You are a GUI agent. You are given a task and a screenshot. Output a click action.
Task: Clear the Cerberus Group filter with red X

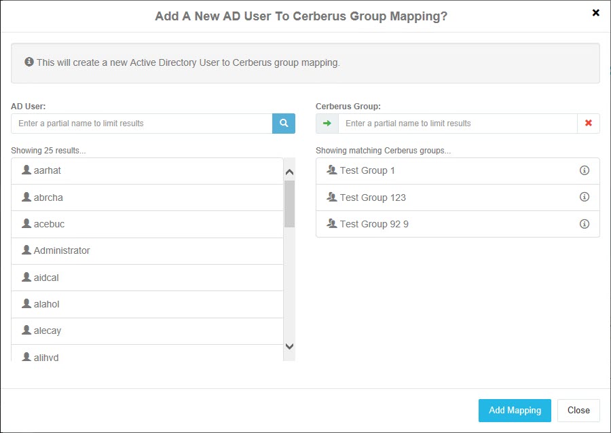(x=588, y=124)
